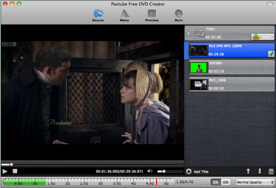Screen dimensions: 276x188
Task: Click the 00:03:10 duration text
Action: click(x=216, y=71)
